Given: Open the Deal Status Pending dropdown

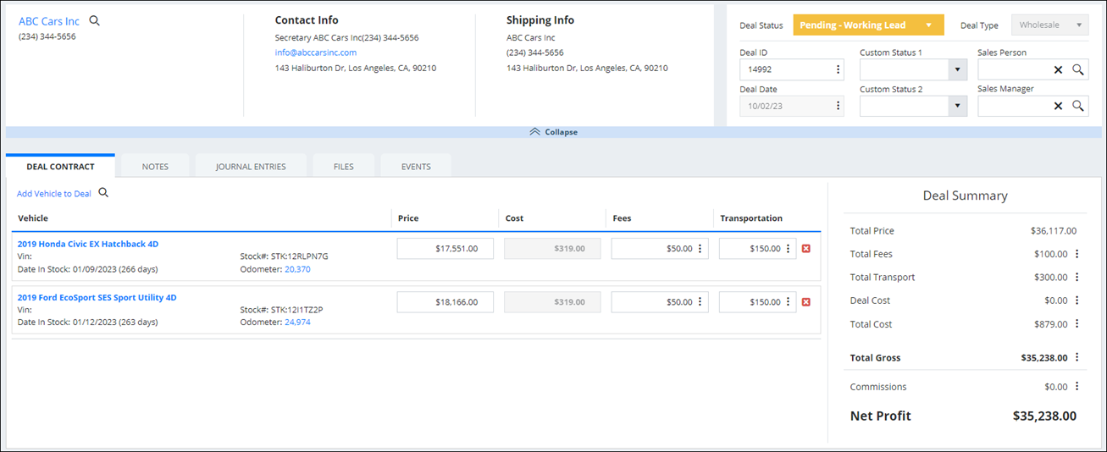Looking at the screenshot, I should tap(868, 25).
